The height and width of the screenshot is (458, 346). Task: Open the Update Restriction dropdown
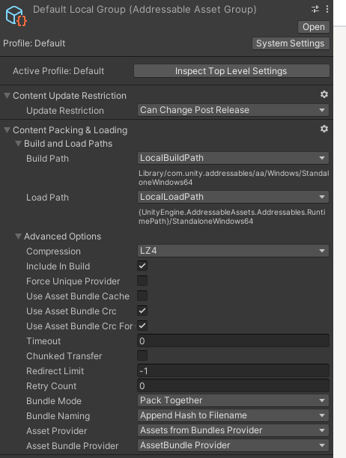tap(233, 110)
